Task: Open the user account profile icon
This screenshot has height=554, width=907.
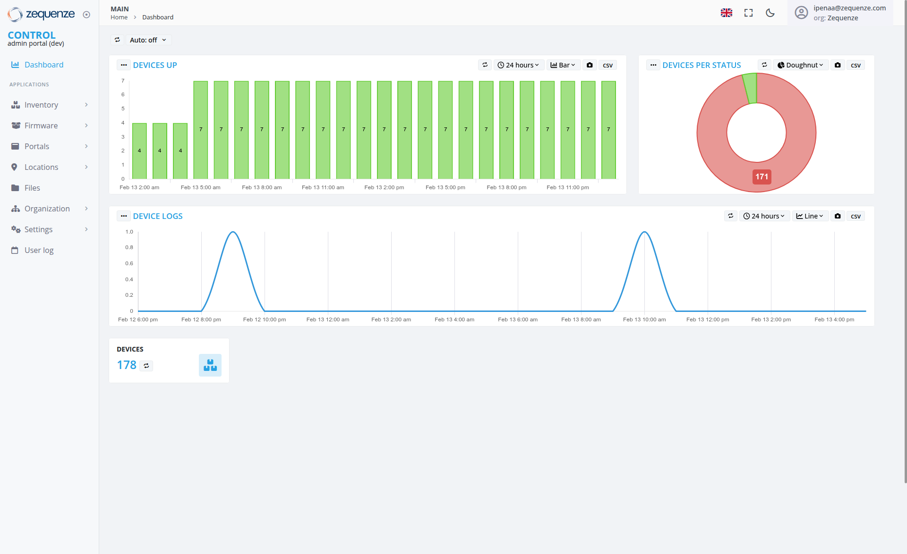Action: [801, 13]
